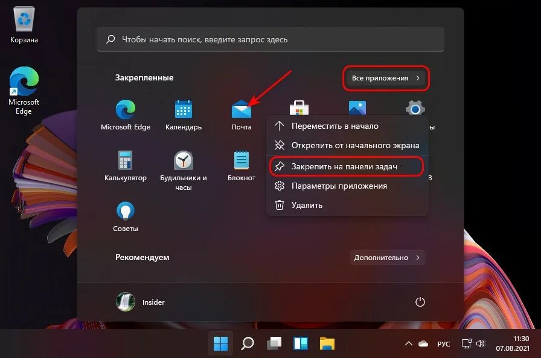
Task: Open File Explorer from the taskbar
Action: pos(327,343)
